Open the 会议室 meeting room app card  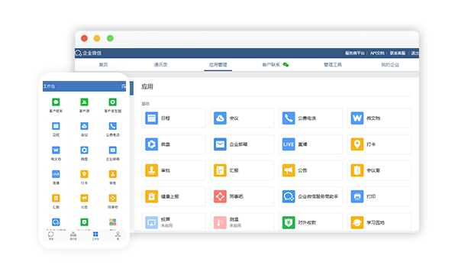(379, 170)
